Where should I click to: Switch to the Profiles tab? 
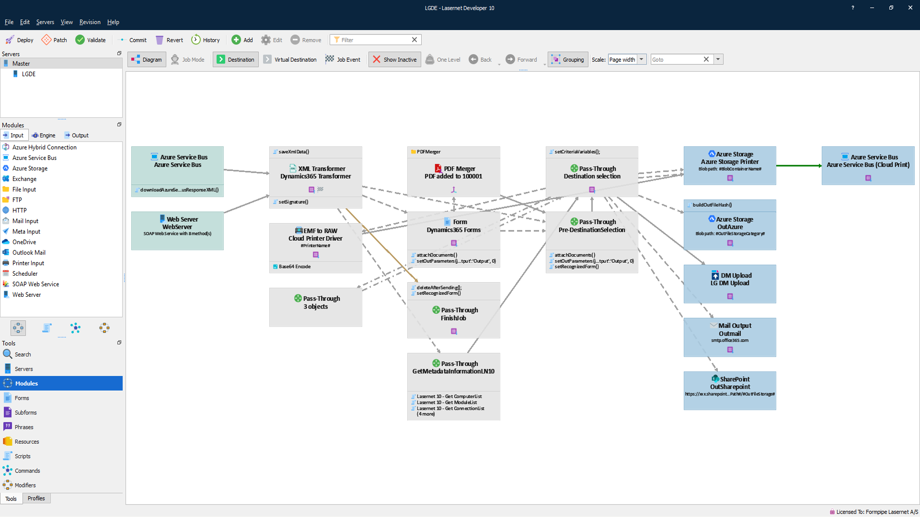coord(36,498)
